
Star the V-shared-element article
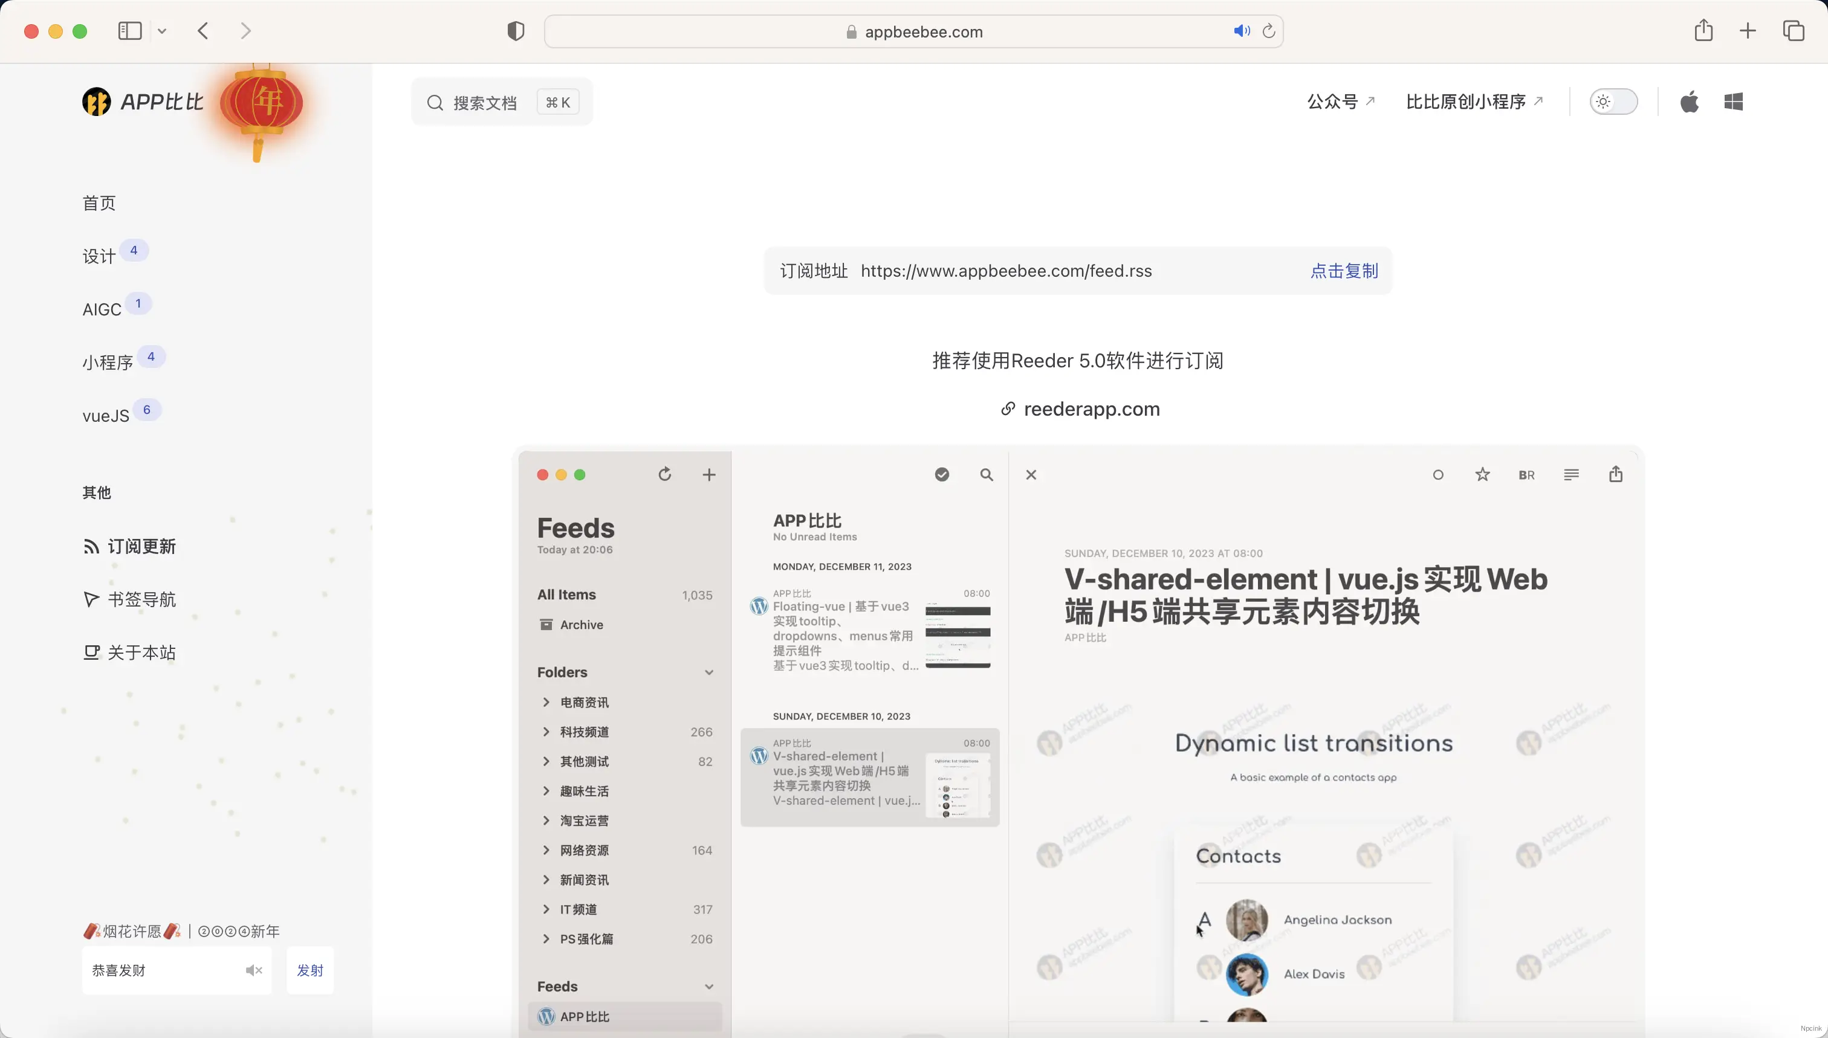pyautogui.click(x=1482, y=474)
